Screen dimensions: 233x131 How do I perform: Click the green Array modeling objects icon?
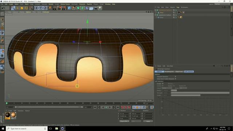pos(82,8)
